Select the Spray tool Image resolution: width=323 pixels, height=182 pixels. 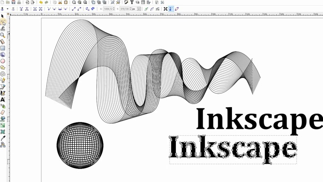coord(3,106)
